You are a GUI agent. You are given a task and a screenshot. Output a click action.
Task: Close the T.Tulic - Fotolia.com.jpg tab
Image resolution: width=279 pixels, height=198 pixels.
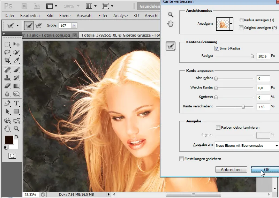tap(75, 35)
